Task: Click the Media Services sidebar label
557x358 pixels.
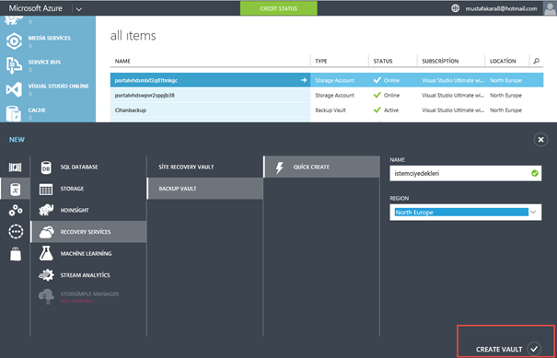Action: coord(50,38)
